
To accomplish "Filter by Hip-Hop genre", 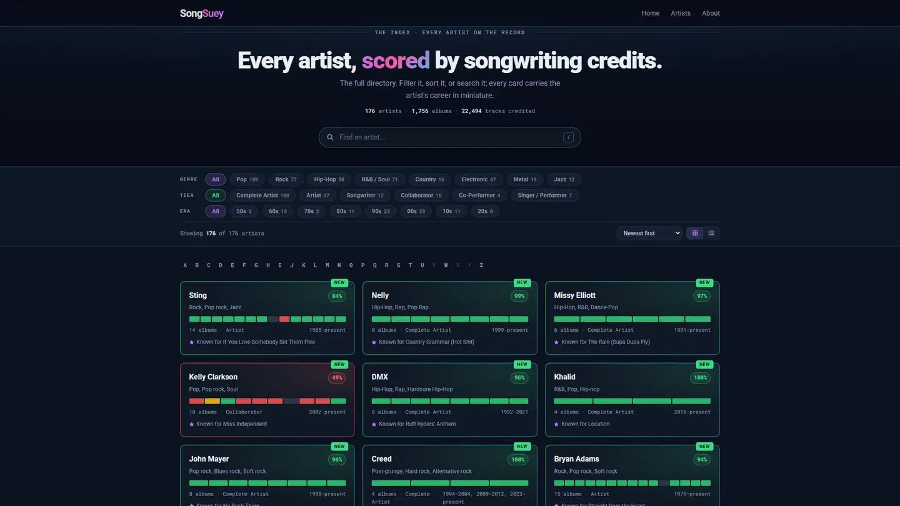I will [329, 179].
